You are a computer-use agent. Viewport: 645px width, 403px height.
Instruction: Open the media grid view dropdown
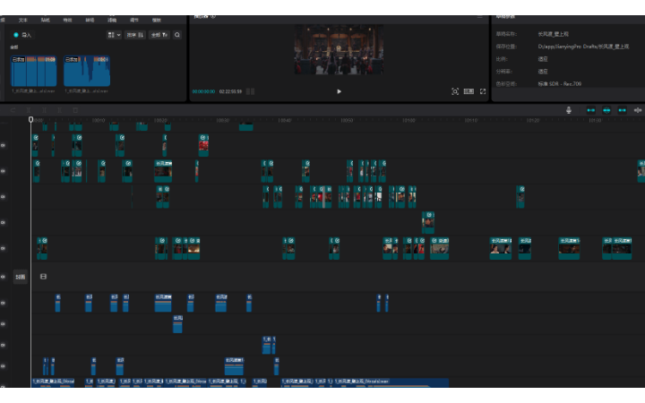pyautogui.click(x=114, y=35)
